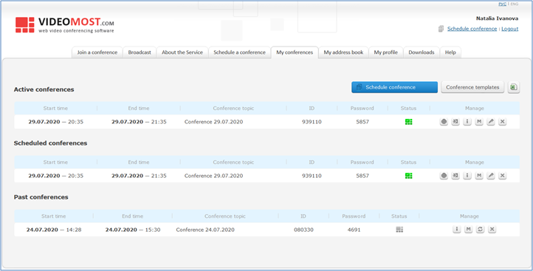Remove the conference in Scheduled conferences row
This screenshot has width=533, height=271.
503,176
